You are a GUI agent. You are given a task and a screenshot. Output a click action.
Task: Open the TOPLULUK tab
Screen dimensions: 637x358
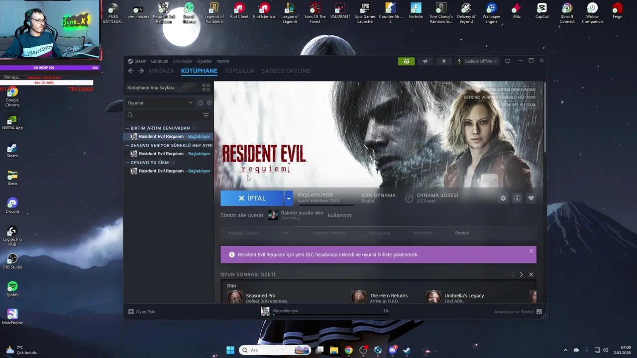point(239,71)
